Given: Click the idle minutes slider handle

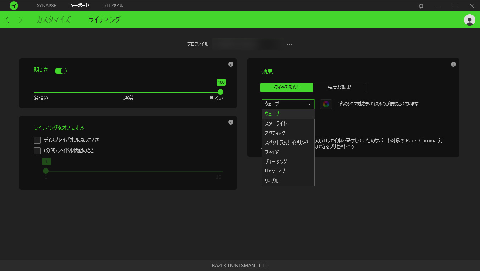Looking at the screenshot, I should (46, 171).
